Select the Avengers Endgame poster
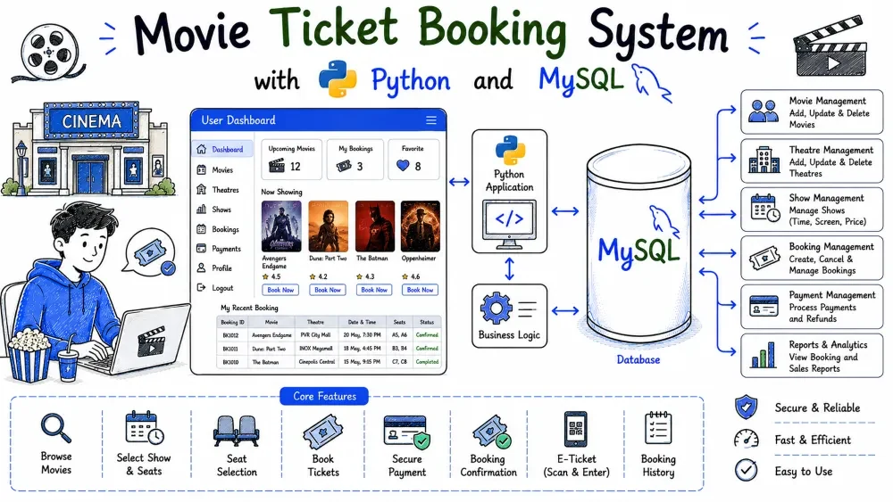893x502 pixels. pos(281,226)
